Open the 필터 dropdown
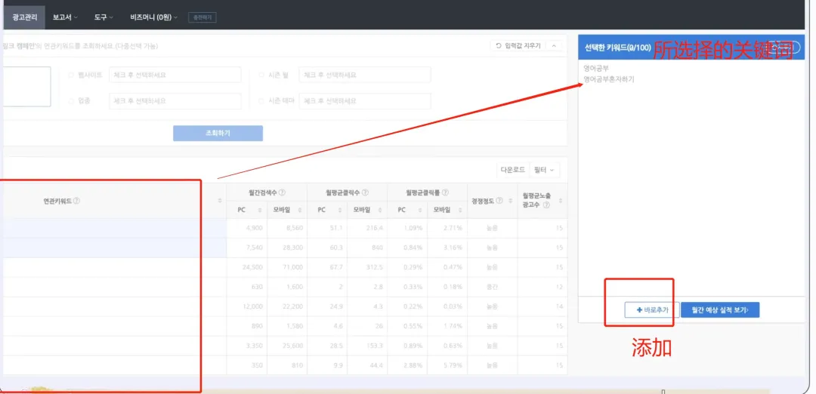The height and width of the screenshot is (394, 816). tap(544, 170)
